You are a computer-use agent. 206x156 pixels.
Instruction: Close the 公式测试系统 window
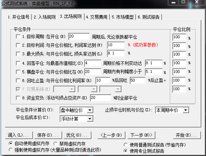click(x=197, y=2)
